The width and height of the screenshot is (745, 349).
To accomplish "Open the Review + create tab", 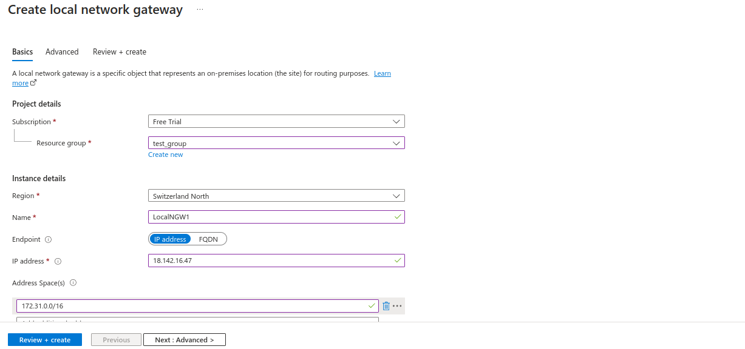I will [x=120, y=52].
